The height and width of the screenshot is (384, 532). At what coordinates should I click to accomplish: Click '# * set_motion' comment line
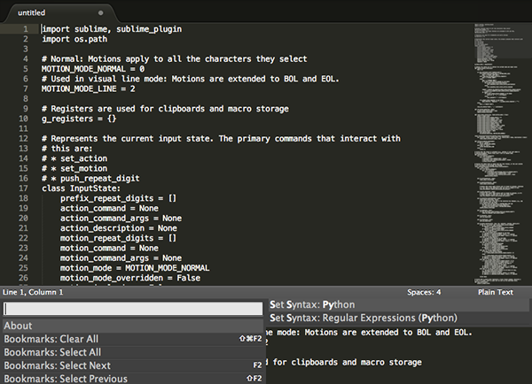pyautogui.click(x=74, y=169)
